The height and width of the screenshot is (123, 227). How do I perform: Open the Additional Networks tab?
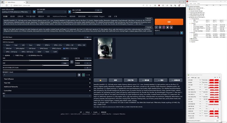coord(60,16)
